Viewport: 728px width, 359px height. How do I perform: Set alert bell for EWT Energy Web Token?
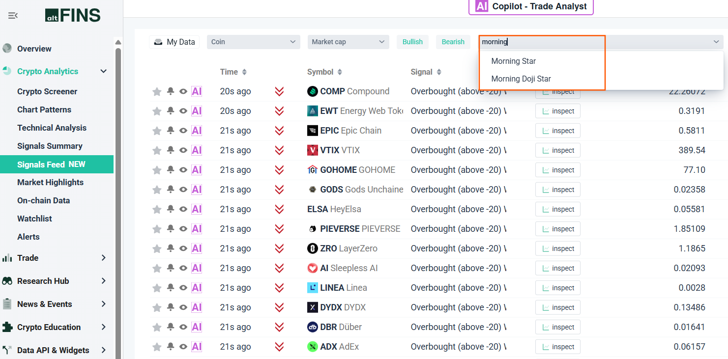click(171, 110)
